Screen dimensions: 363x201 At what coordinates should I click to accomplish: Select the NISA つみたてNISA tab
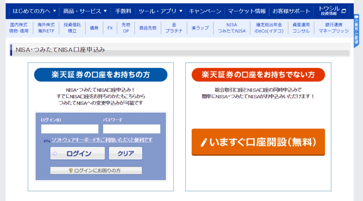click(x=231, y=28)
